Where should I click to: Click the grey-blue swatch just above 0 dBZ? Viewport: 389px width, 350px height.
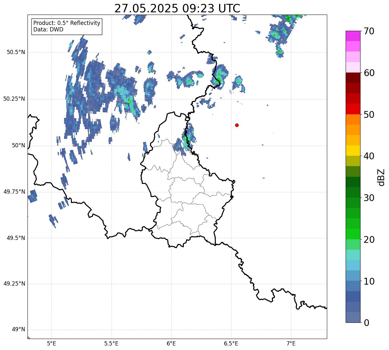click(x=353, y=317)
